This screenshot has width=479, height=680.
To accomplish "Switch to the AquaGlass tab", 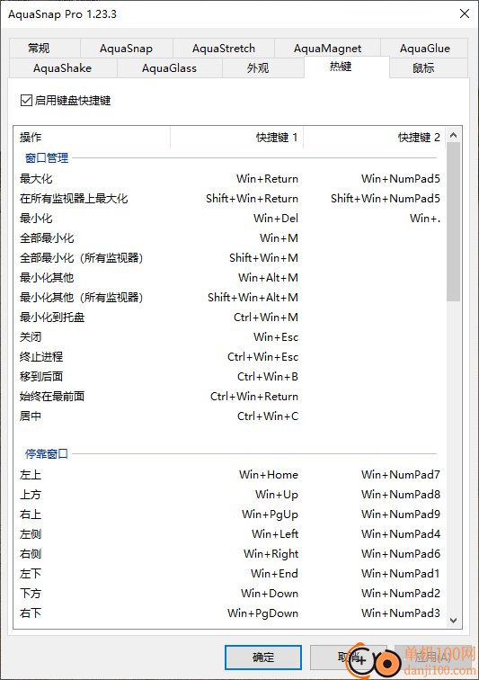I will (170, 68).
